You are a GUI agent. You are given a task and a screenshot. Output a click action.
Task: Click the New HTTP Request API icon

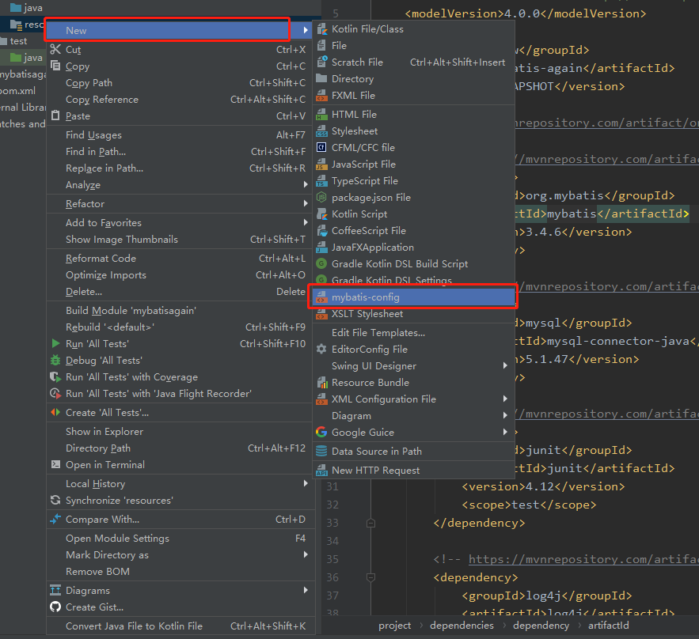pos(321,471)
